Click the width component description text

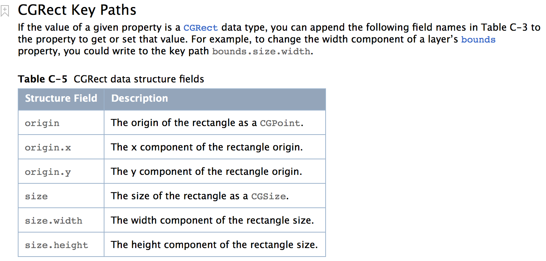pos(212,220)
